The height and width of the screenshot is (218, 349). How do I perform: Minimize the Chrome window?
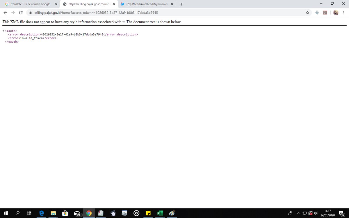(321, 3)
